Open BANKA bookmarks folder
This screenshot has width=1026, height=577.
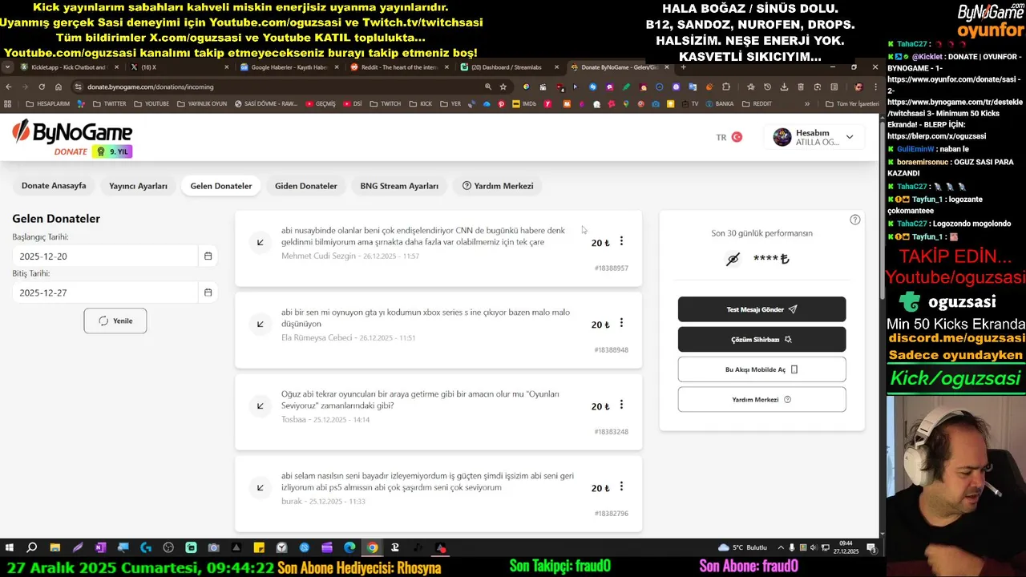tap(719, 103)
